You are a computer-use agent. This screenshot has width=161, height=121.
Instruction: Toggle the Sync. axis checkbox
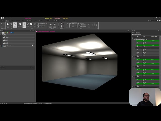(x=79, y=23)
